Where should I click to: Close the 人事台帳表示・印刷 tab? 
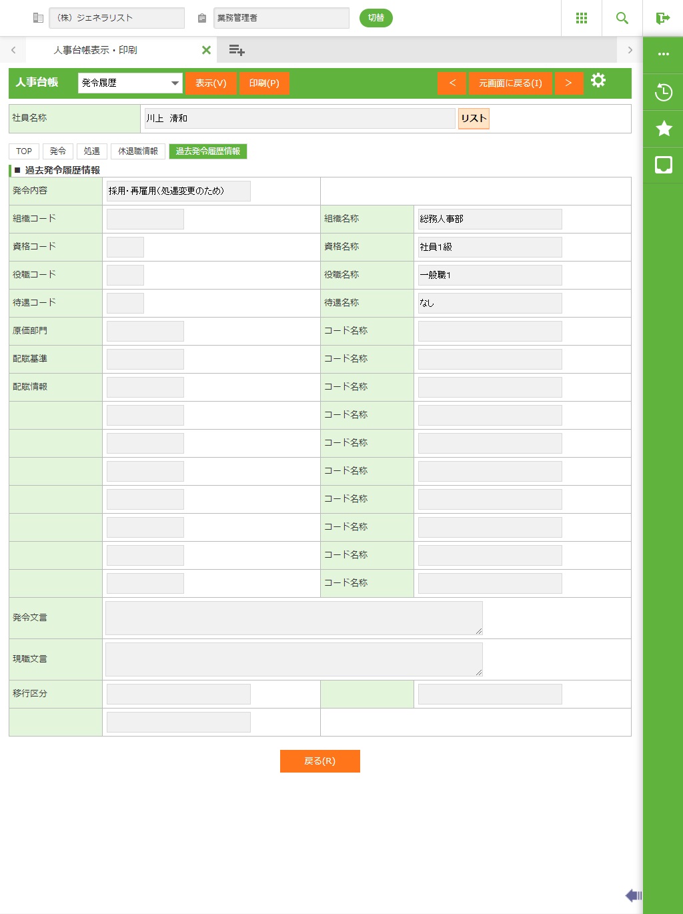click(206, 50)
